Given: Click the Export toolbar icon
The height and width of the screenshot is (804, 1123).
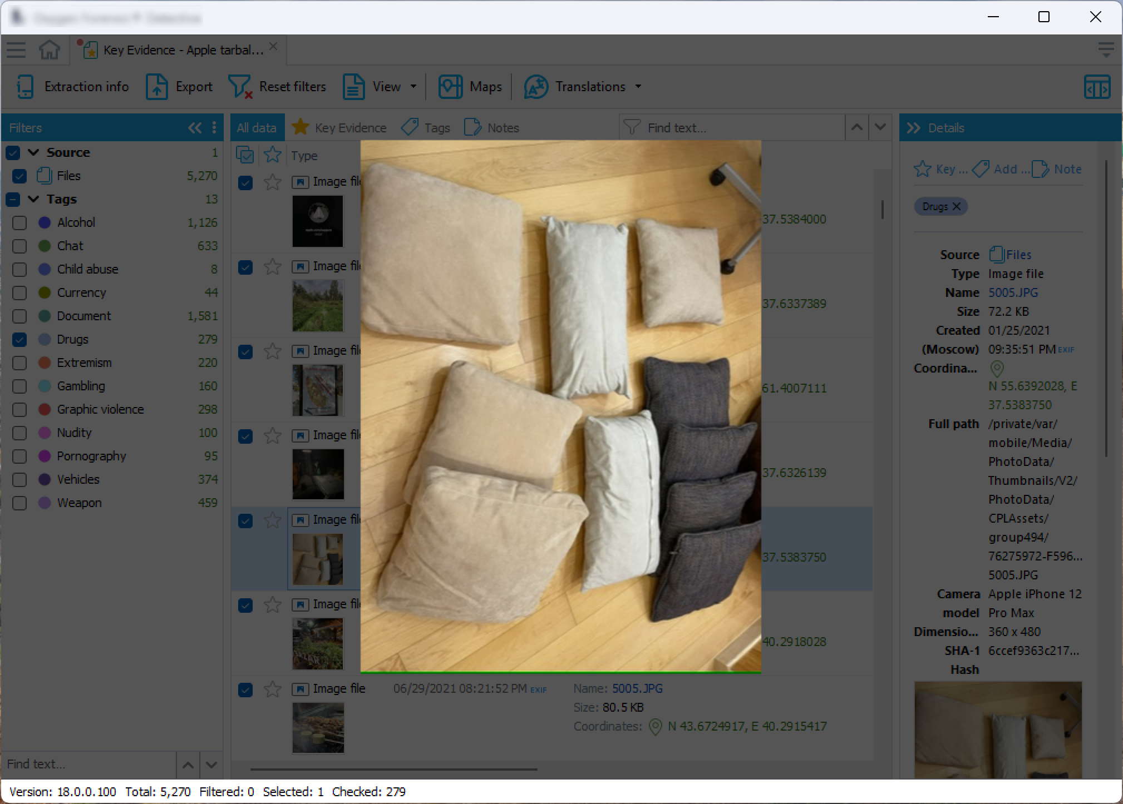Looking at the screenshot, I should click(157, 87).
